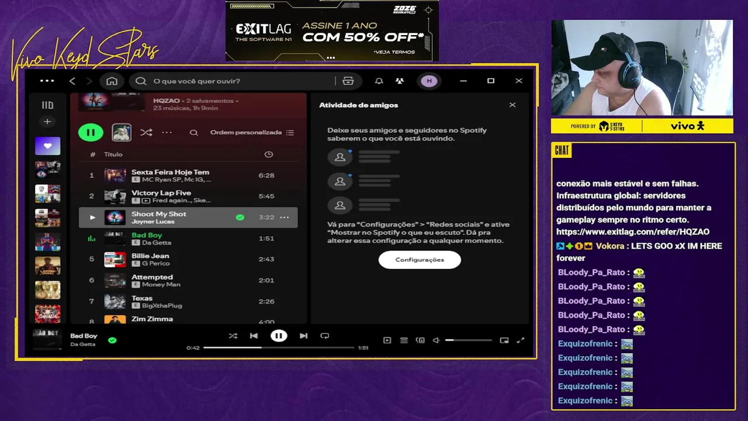Open the miniplayer icon
748x421 pixels.
(x=504, y=340)
